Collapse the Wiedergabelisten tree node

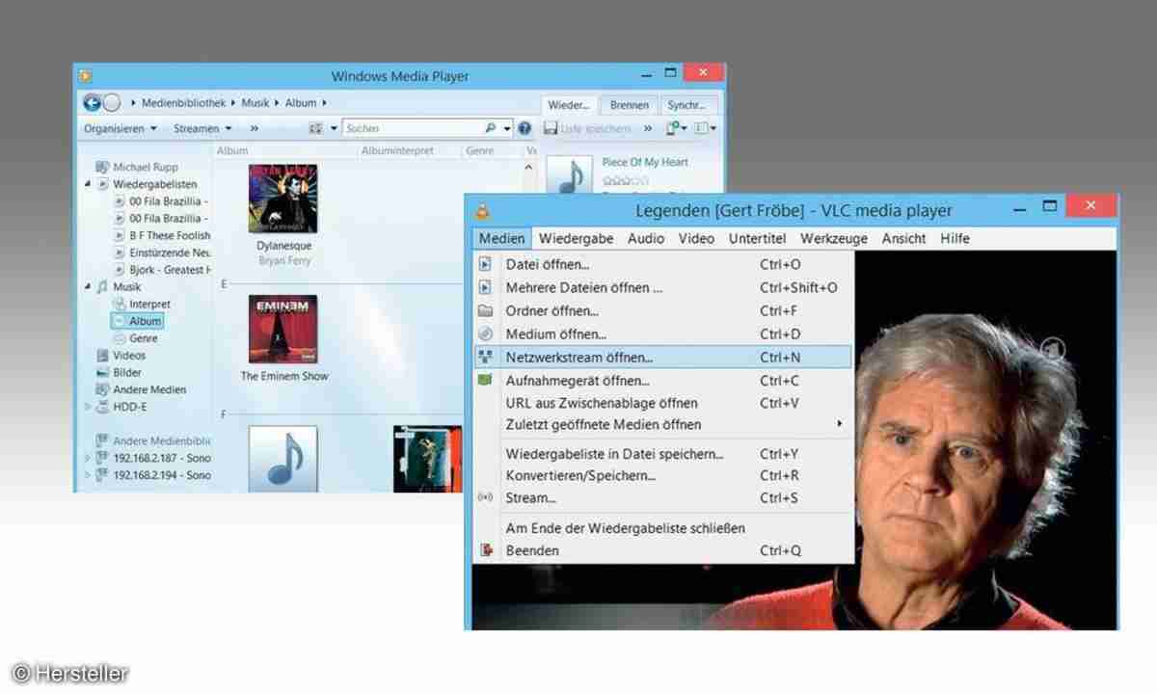[89, 184]
